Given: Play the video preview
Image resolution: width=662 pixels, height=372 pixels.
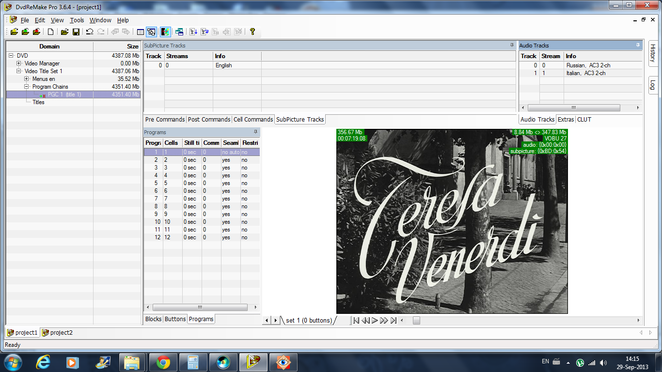Looking at the screenshot, I should click(375, 320).
